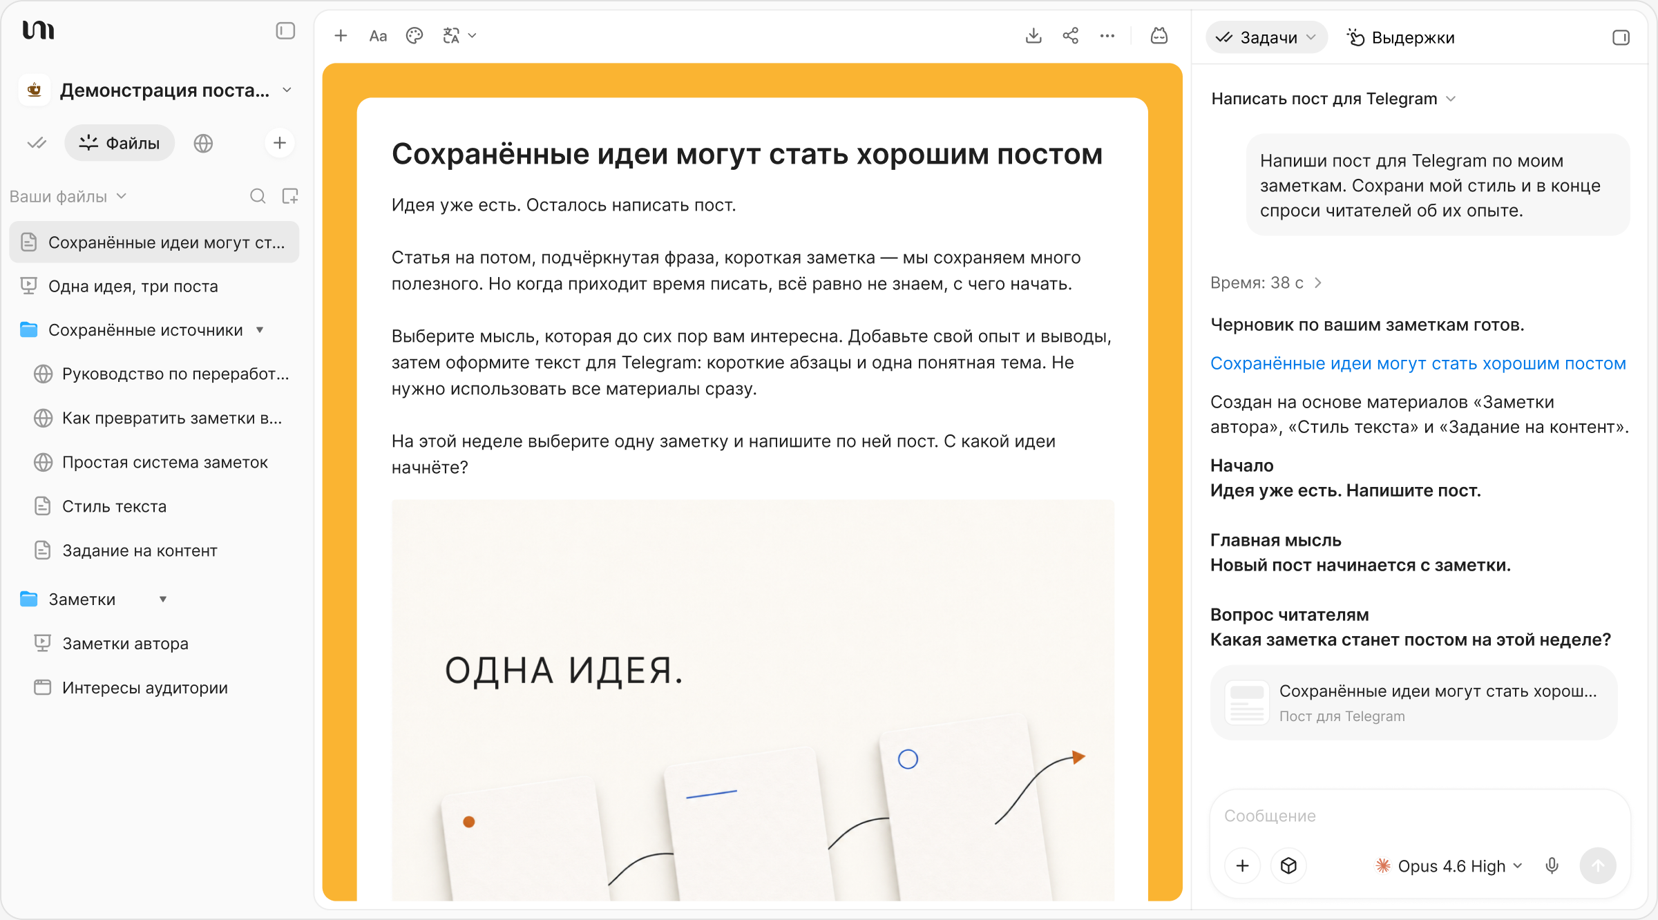Expand the Время: 38 с details
Viewport: 1658px width, 920px height.
[x=1266, y=282]
